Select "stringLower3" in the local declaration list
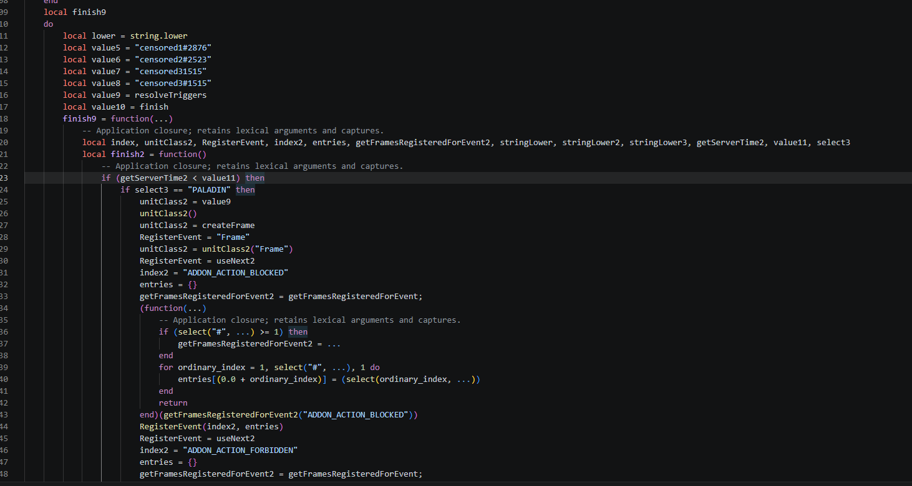Image resolution: width=912 pixels, height=486 pixels. pos(658,142)
